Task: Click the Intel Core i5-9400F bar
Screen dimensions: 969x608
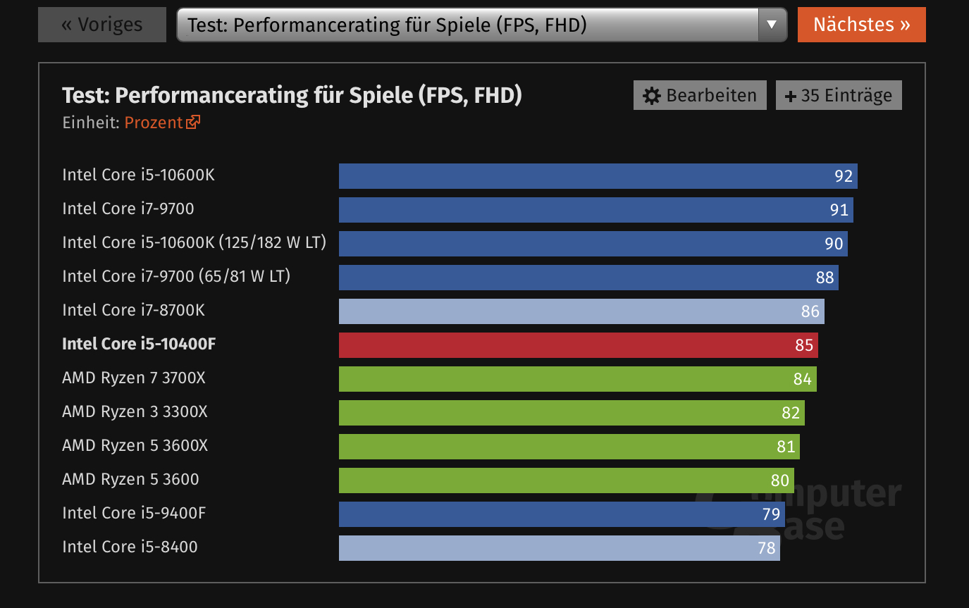Action: point(562,514)
